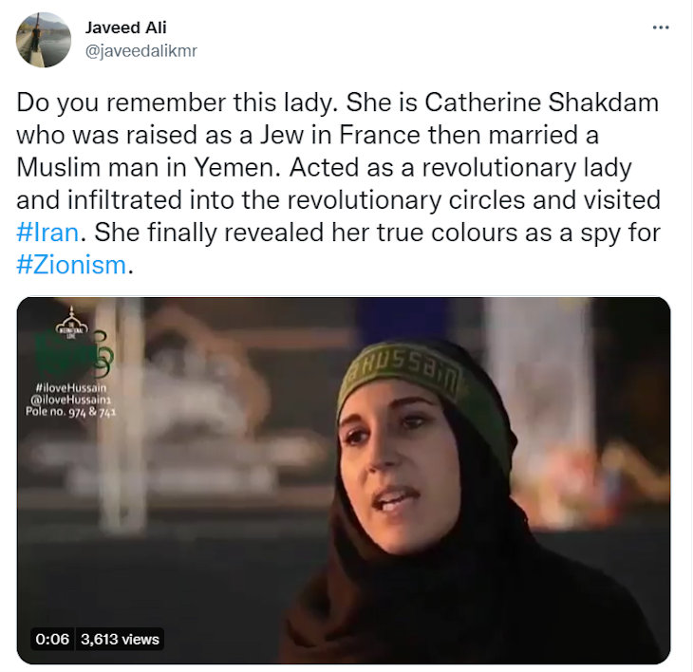
Task: Open the three-dot more options menu
Action: click(661, 28)
